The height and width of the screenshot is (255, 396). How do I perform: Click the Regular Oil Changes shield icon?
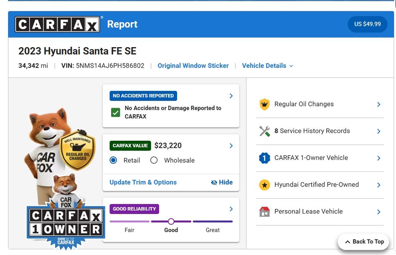[265, 104]
